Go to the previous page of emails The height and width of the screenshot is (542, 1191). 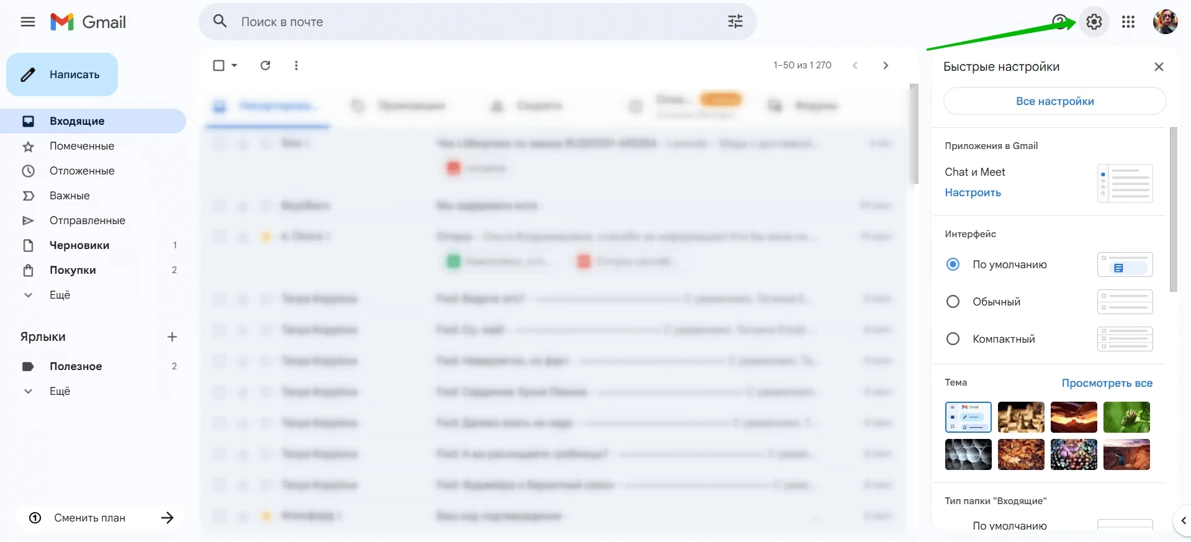[x=855, y=65]
